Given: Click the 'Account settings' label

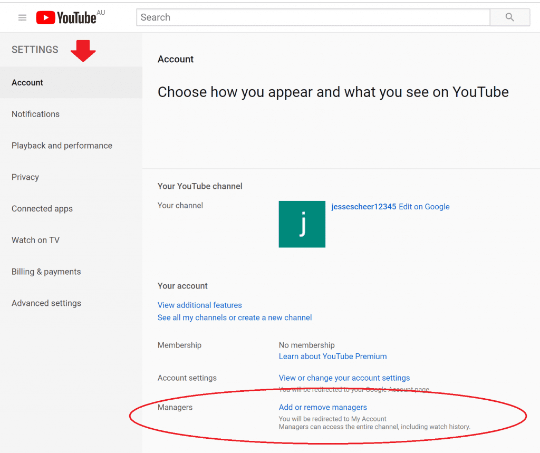Looking at the screenshot, I should [x=187, y=378].
